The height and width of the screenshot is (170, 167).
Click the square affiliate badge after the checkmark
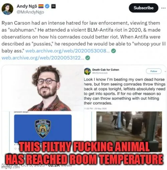tap(53, 6)
